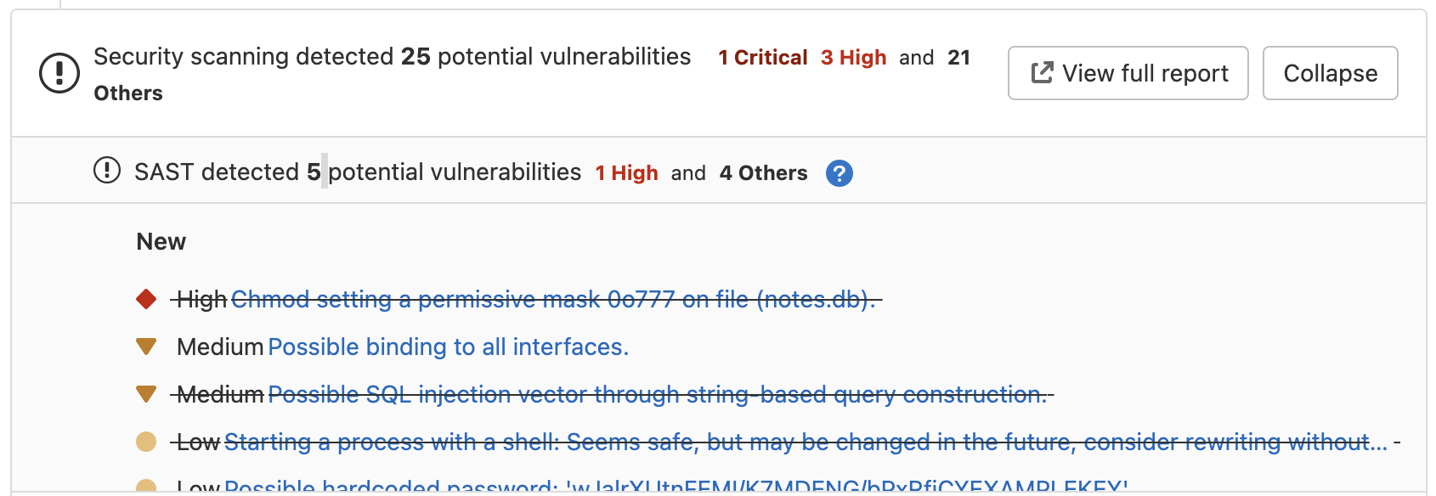
Task: Select the 1 High severity filter label
Action: [x=626, y=173]
